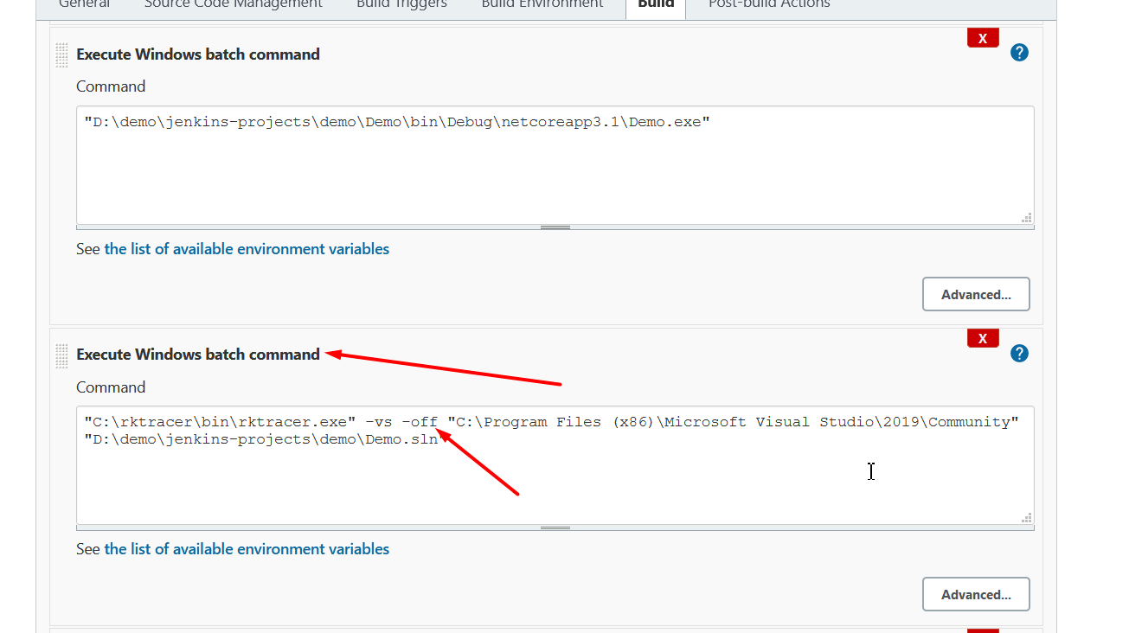Select the Build tab

click(x=655, y=4)
